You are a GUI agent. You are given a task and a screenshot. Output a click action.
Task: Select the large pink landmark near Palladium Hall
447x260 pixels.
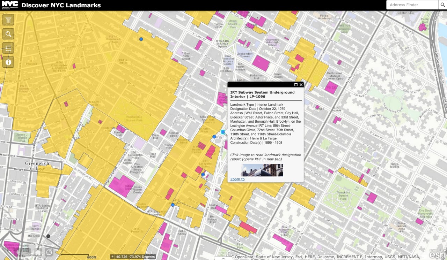coord(261,63)
